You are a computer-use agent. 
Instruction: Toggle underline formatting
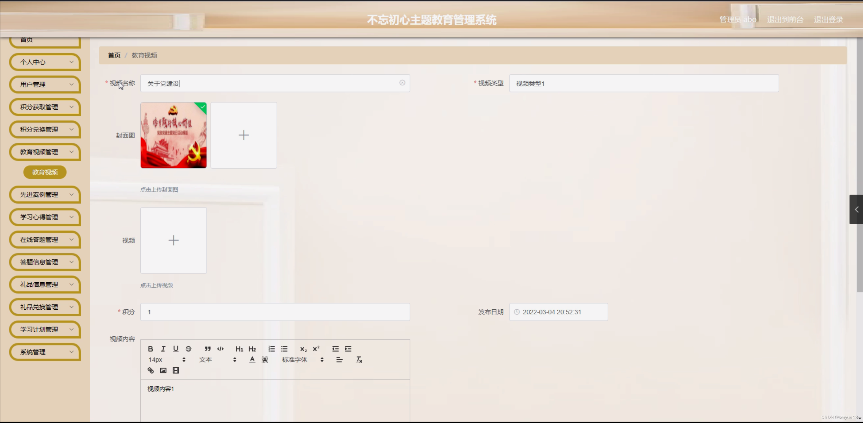coord(176,349)
